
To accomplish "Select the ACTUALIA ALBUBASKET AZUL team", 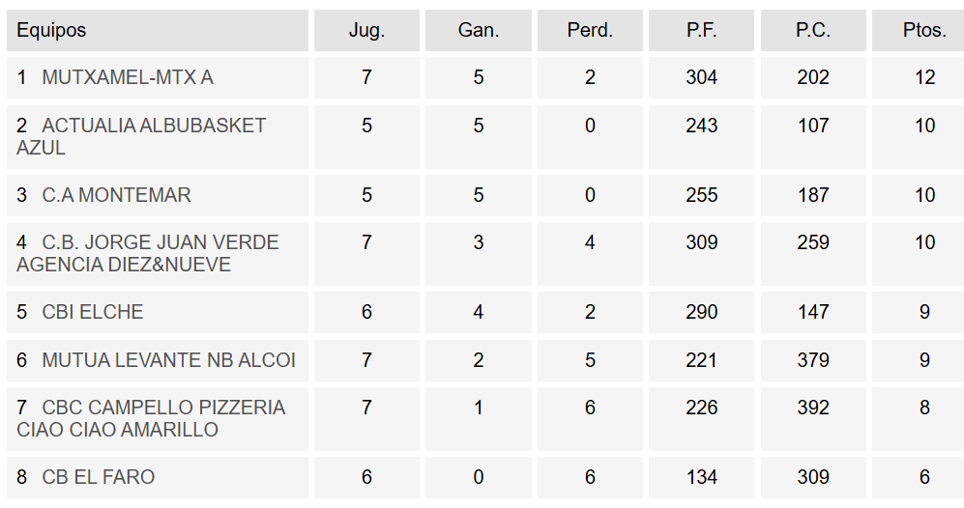I will [141, 136].
